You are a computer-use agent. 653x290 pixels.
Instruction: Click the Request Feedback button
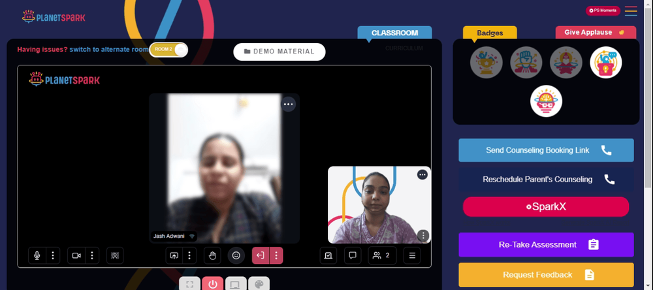(546, 274)
